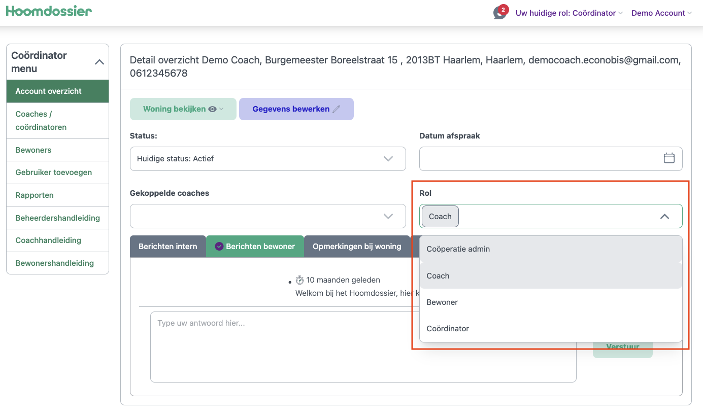Open the current role switcher dropdown
Screen dimensions: 703x416
point(568,13)
